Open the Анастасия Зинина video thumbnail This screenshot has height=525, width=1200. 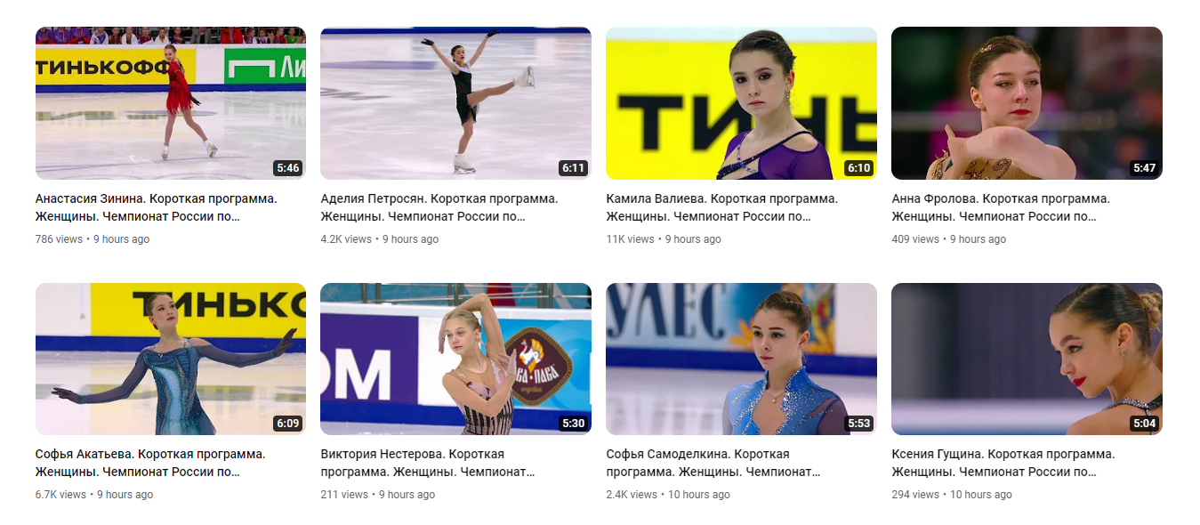(x=171, y=103)
